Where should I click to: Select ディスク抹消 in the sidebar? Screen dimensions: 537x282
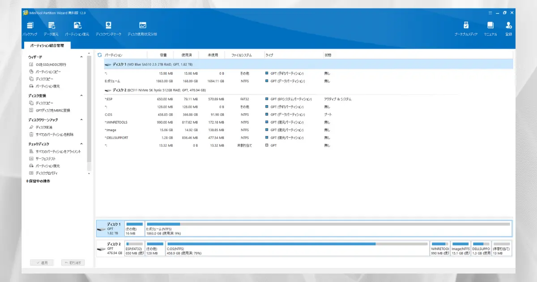[40, 127]
